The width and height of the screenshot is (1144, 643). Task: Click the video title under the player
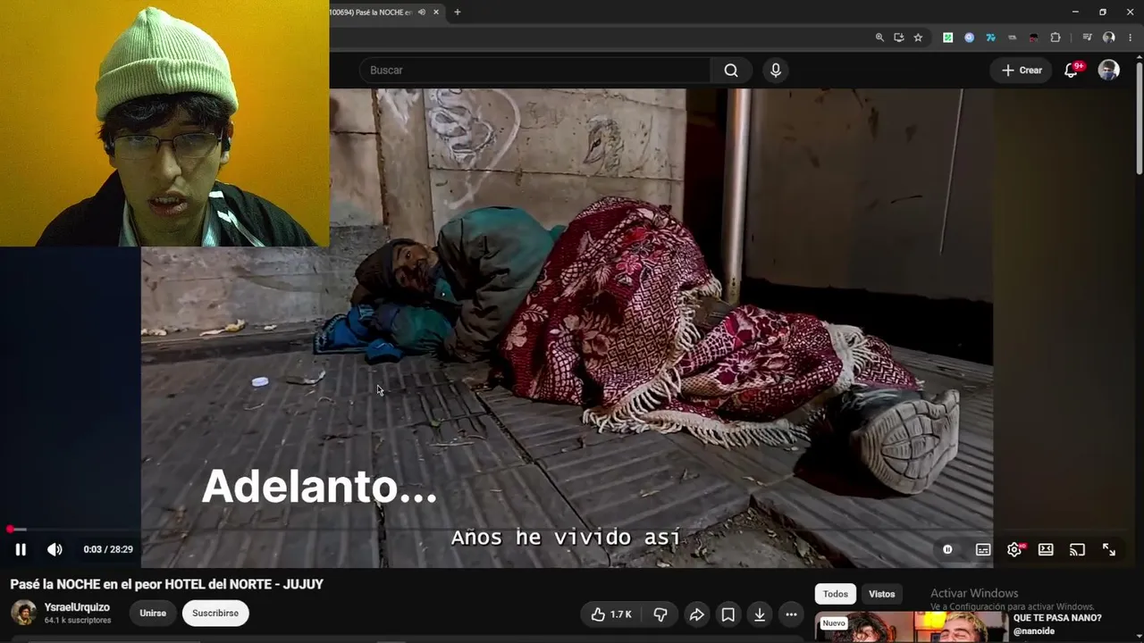(x=166, y=584)
